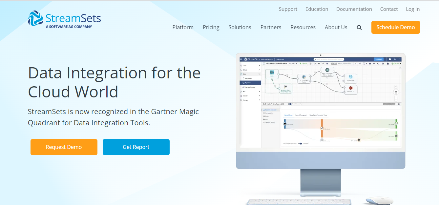This screenshot has width=439, height=205.
Task: Click help icon in pipeline properties panel
Action: tap(399, 104)
